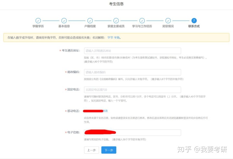Click the 学籍学历 step checkmark icon

(x=38, y=21)
